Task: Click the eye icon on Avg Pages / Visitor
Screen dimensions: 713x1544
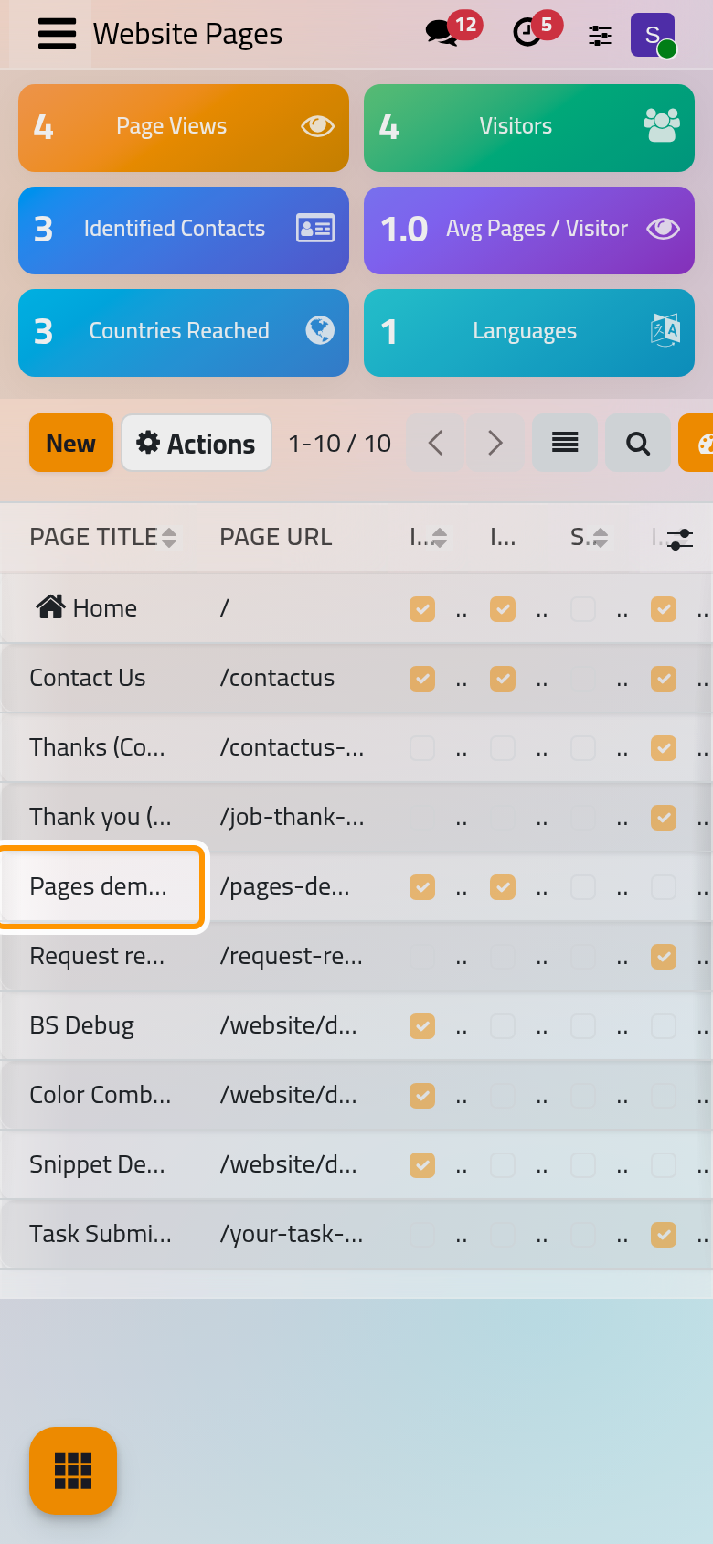Action: coord(664,229)
